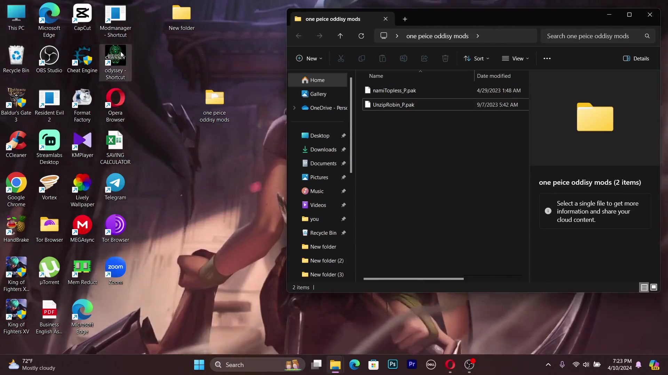668x375 pixels.
Task: Open the Share icon
Action: [424, 58]
